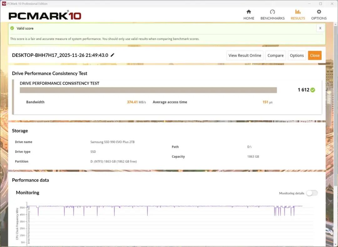Enable the Monitoring details toggle

(x=312, y=193)
